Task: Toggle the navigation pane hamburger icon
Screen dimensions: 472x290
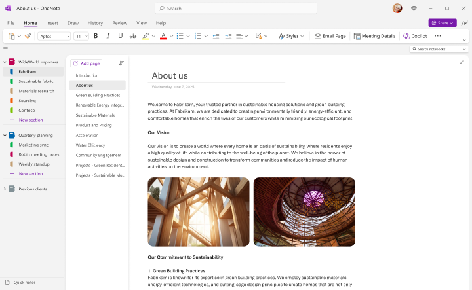Action: click(x=5, y=48)
